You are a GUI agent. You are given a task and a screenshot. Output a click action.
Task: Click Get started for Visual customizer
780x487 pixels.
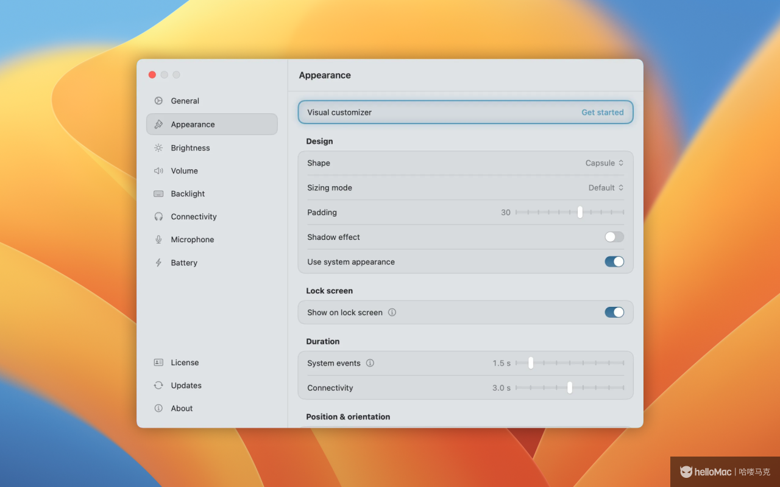point(603,112)
